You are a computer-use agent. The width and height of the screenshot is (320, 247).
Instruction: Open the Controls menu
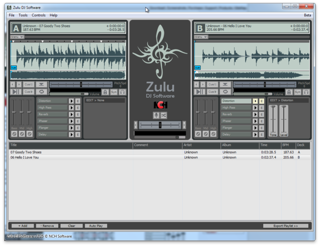coord(38,15)
